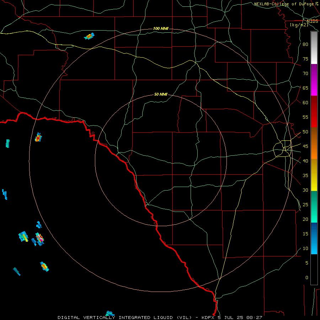Click the 0 value at the color scale bottom
The image size is (320, 320).
coord(307,278)
